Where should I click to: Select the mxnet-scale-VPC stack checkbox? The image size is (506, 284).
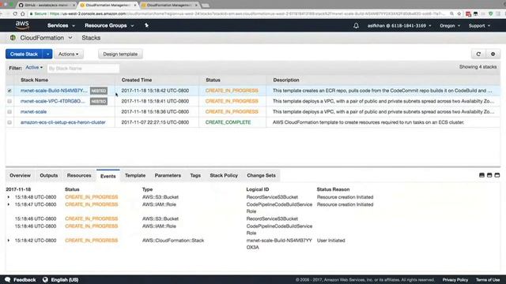[x=9, y=101]
